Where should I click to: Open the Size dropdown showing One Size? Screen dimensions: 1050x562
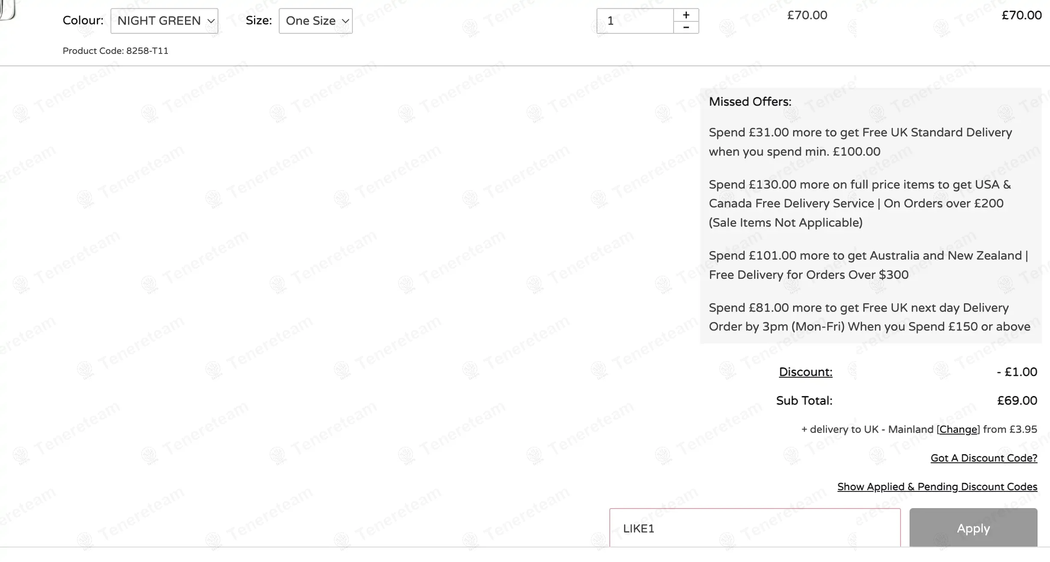click(316, 21)
